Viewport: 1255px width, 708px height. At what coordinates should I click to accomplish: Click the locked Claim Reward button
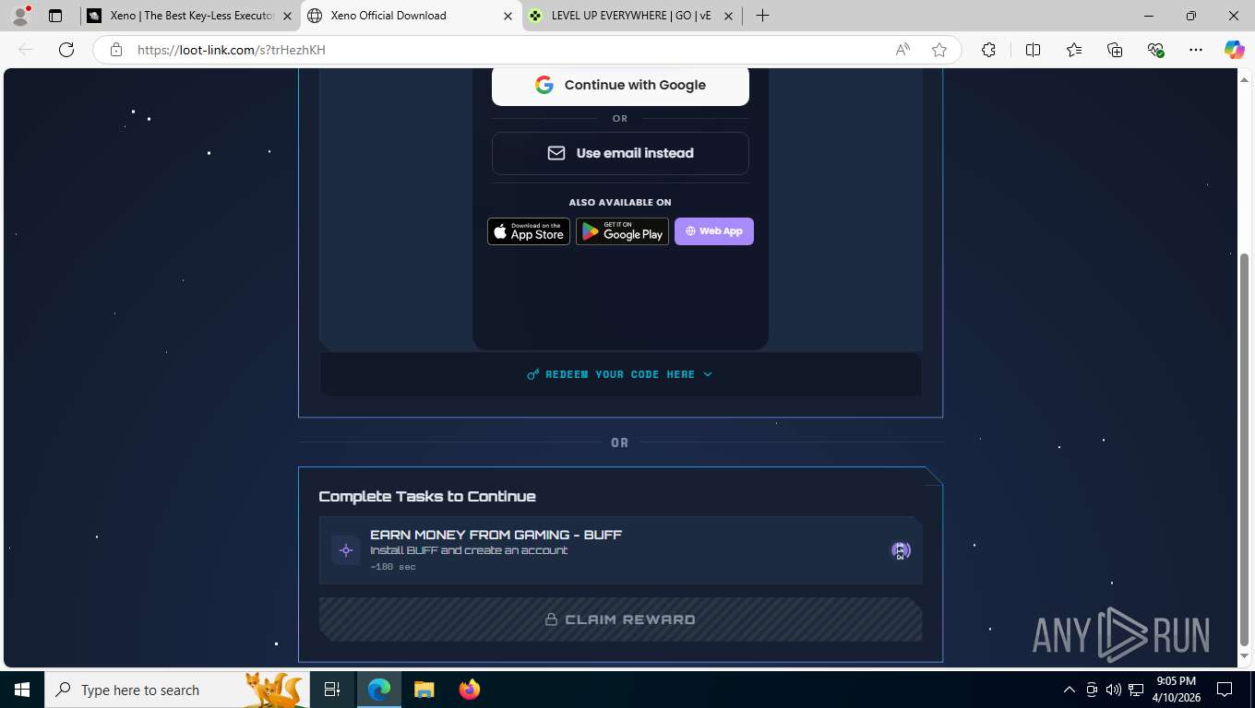620,619
